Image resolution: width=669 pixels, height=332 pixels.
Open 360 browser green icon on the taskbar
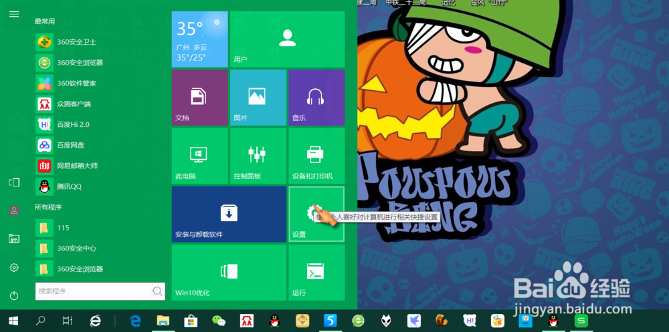tap(359, 321)
